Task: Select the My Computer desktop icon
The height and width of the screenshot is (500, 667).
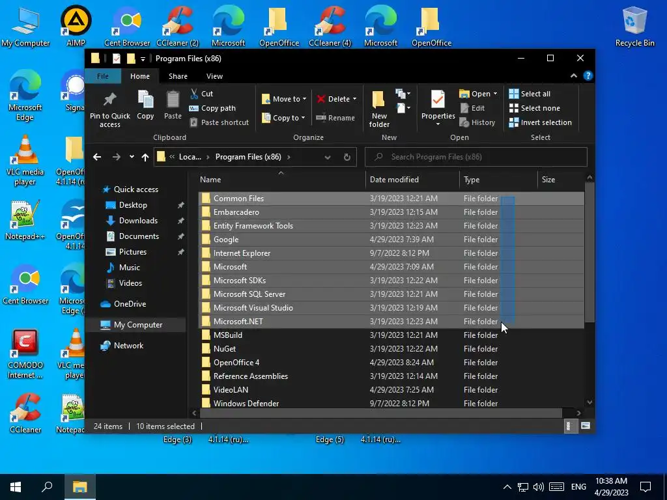Action: coord(25,26)
